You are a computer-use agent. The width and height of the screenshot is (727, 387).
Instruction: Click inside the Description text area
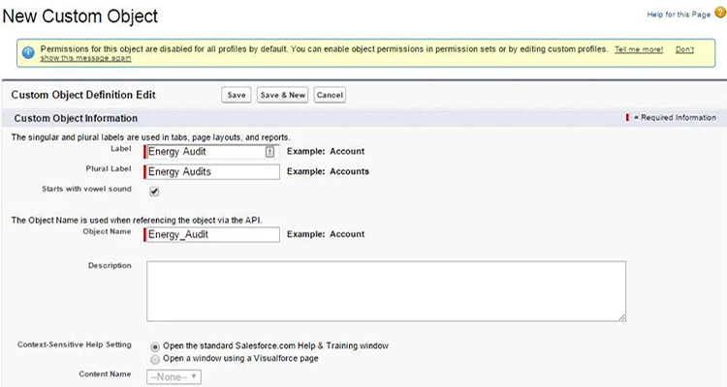[386, 291]
